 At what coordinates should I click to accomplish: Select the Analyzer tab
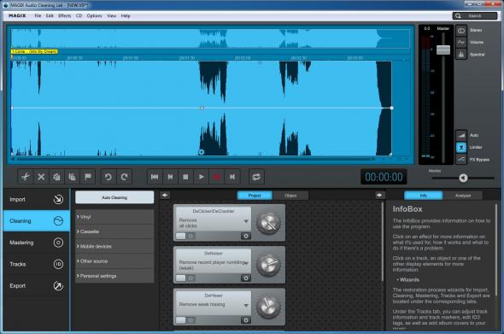tap(463, 196)
